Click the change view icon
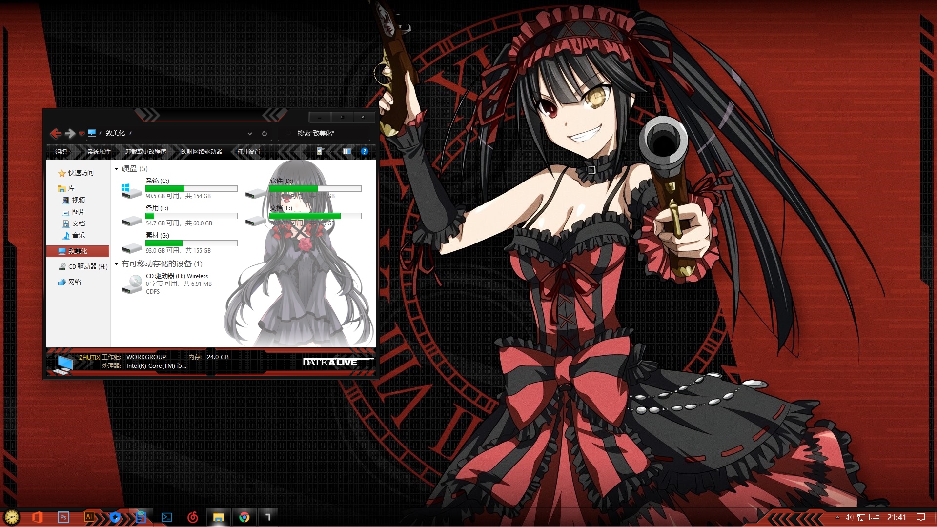 (x=320, y=151)
